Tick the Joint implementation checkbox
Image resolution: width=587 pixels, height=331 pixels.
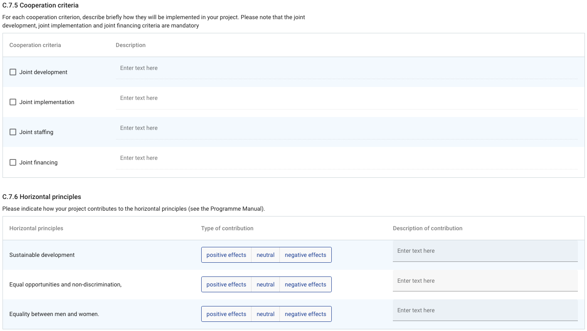pos(13,102)
